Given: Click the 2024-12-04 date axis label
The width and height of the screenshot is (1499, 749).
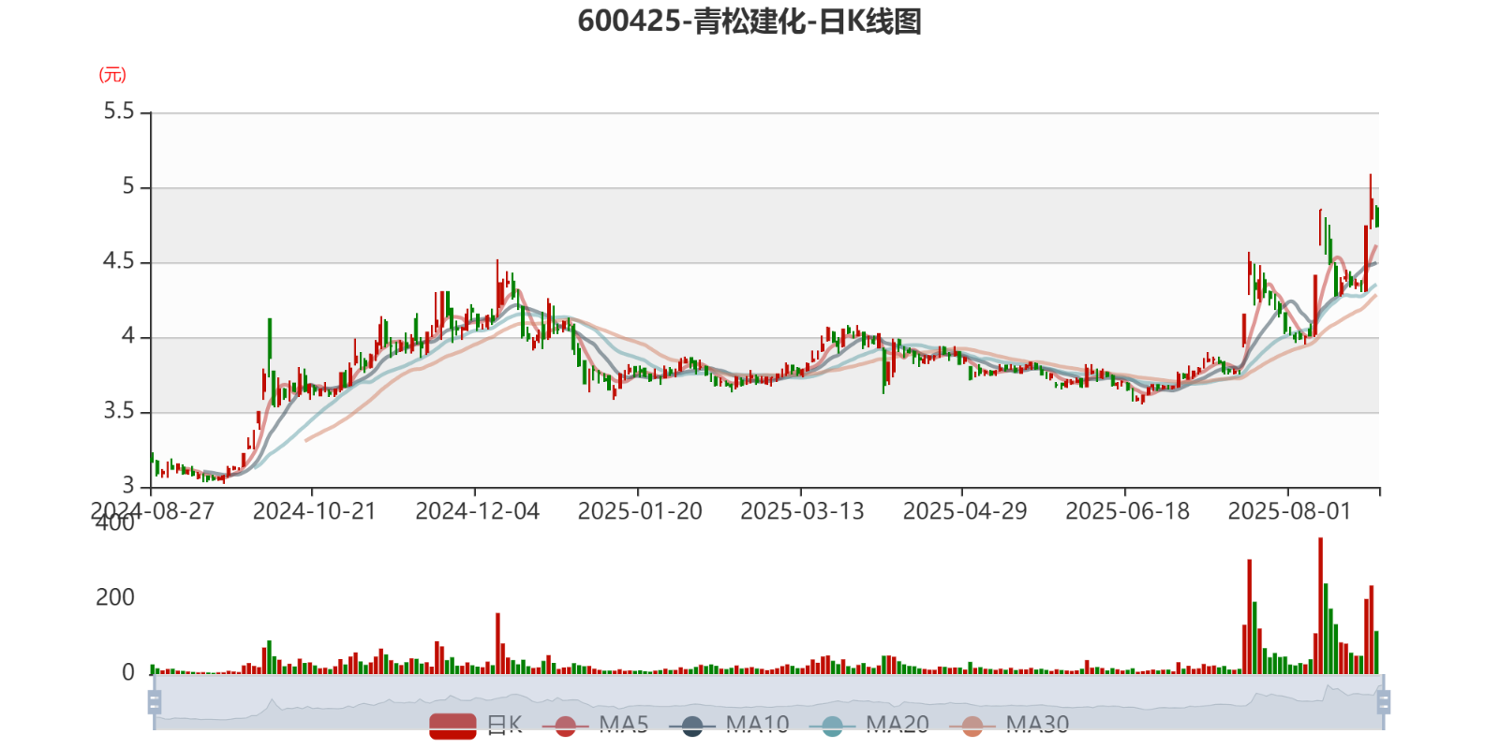Looking at the screenshot, I should (477, 511).
